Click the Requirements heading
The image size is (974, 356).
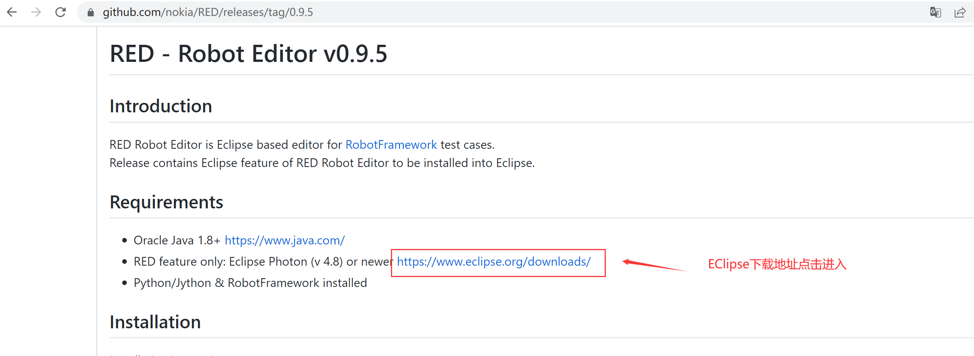click(166, 202)
